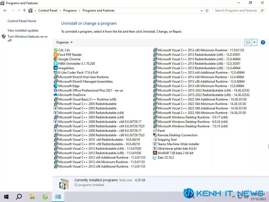Select Visual C++ 2013 Redistributable (x86) 12.0.30501
The width and height of the screenshot is (269, 202).
click(197, 64)
